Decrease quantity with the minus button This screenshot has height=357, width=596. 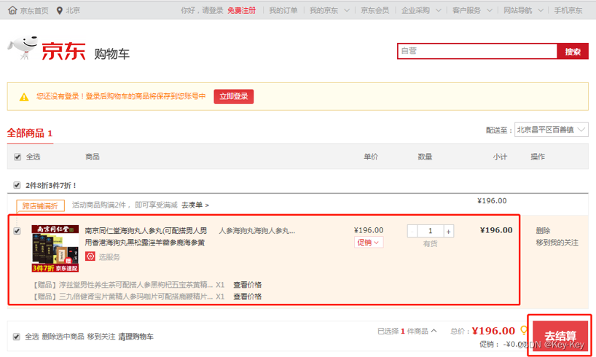pyautogui.click(x=412, y=231)
